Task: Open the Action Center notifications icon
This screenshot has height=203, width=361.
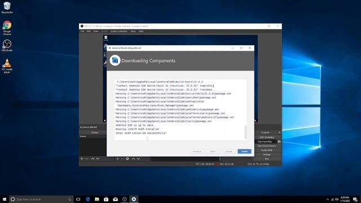Action: coord(355,199)
